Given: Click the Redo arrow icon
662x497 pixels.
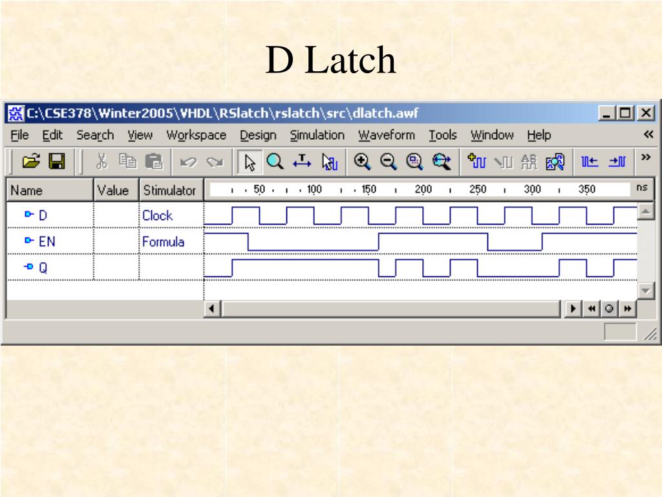Looking at the screenshot, I should [215, 162].
